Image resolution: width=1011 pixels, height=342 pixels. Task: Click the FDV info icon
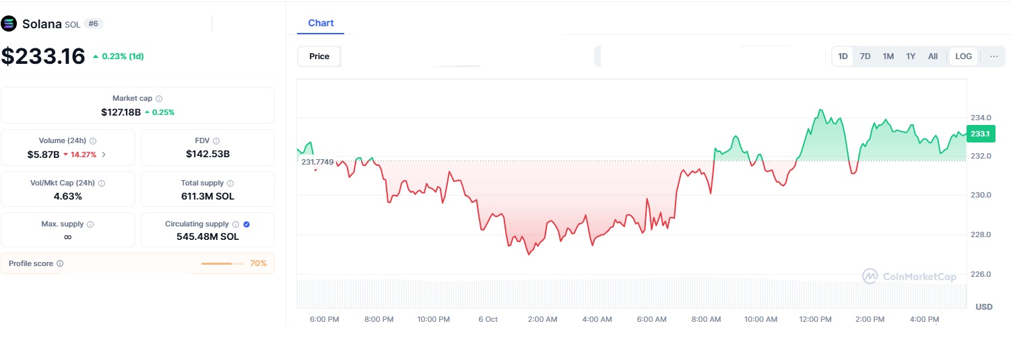[215, 141]
